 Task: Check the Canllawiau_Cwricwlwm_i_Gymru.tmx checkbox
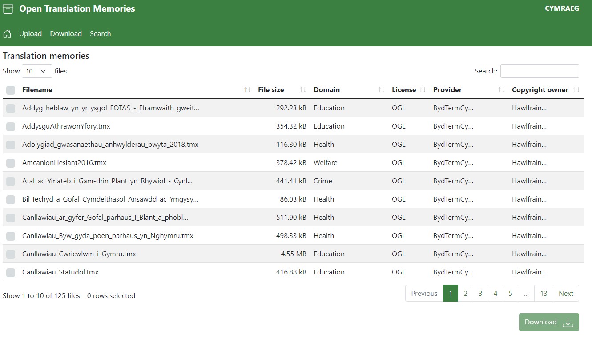pyautogui.click(x=11, y=254)
